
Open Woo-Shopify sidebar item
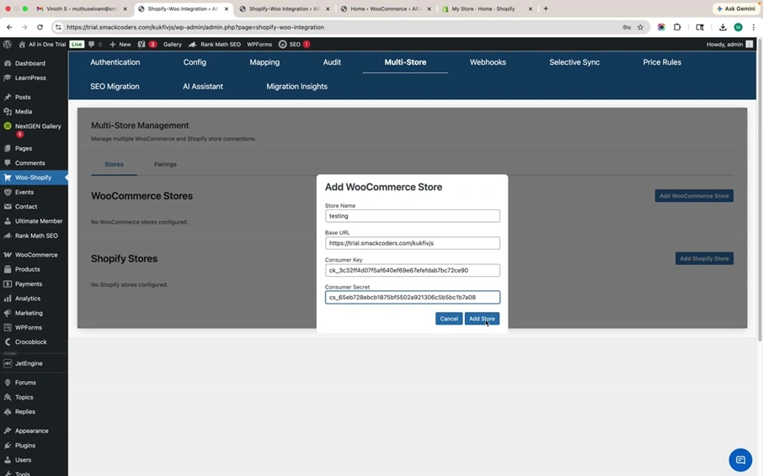click(x=34, y=177)
